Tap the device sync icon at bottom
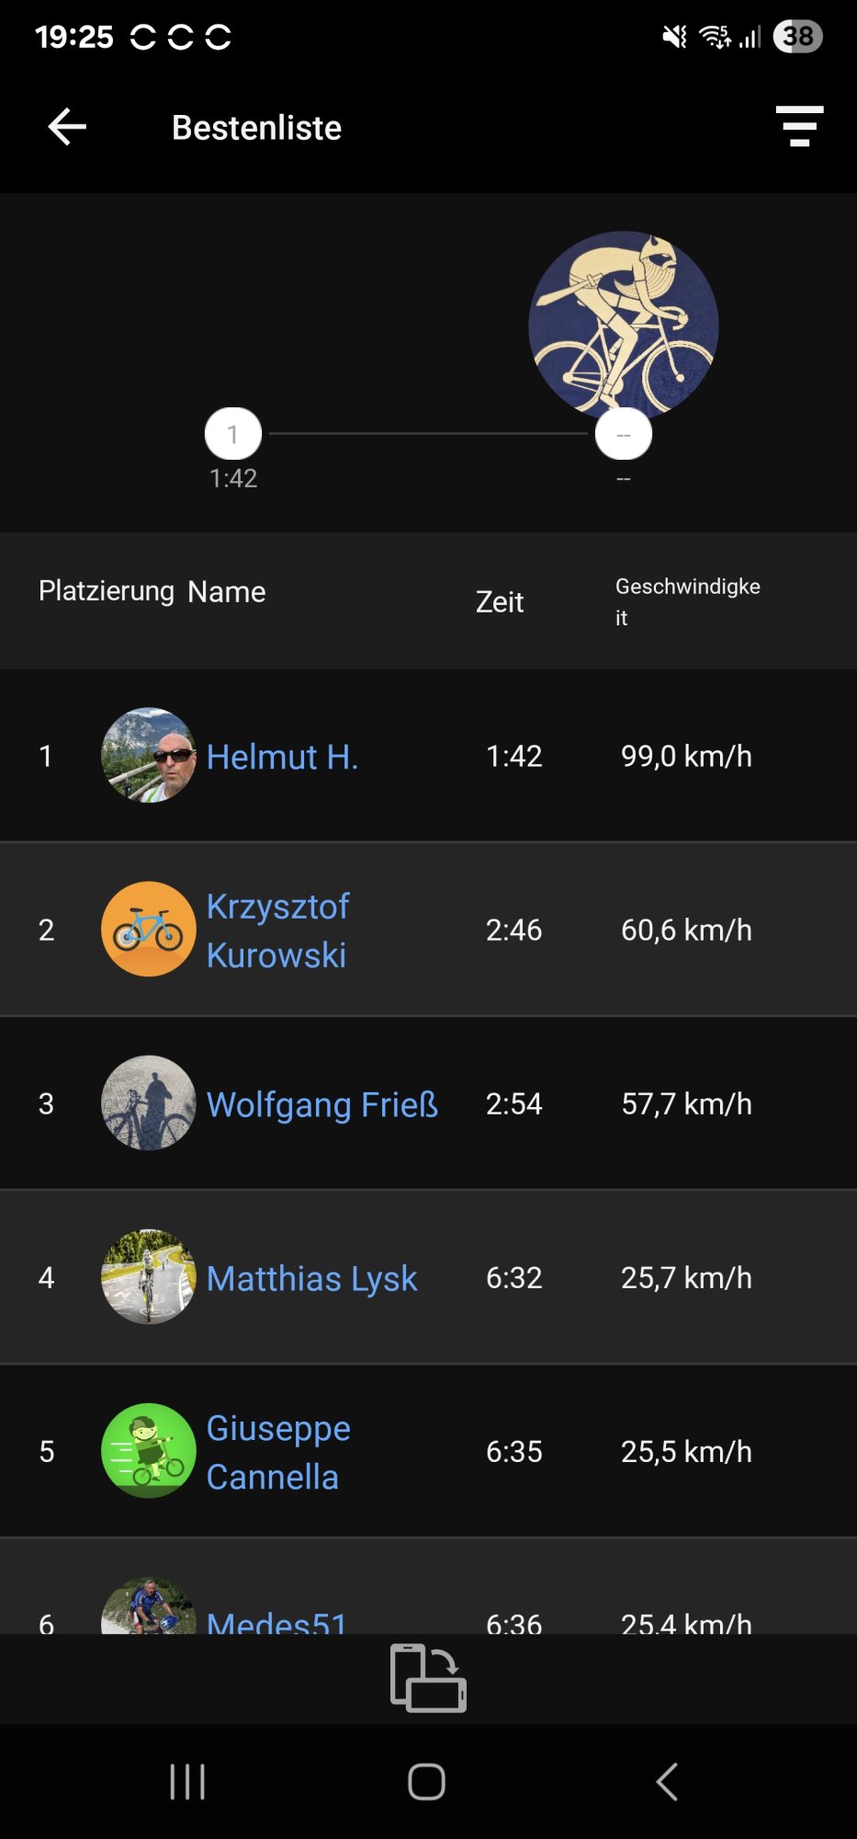 [x=428, y=1678]
